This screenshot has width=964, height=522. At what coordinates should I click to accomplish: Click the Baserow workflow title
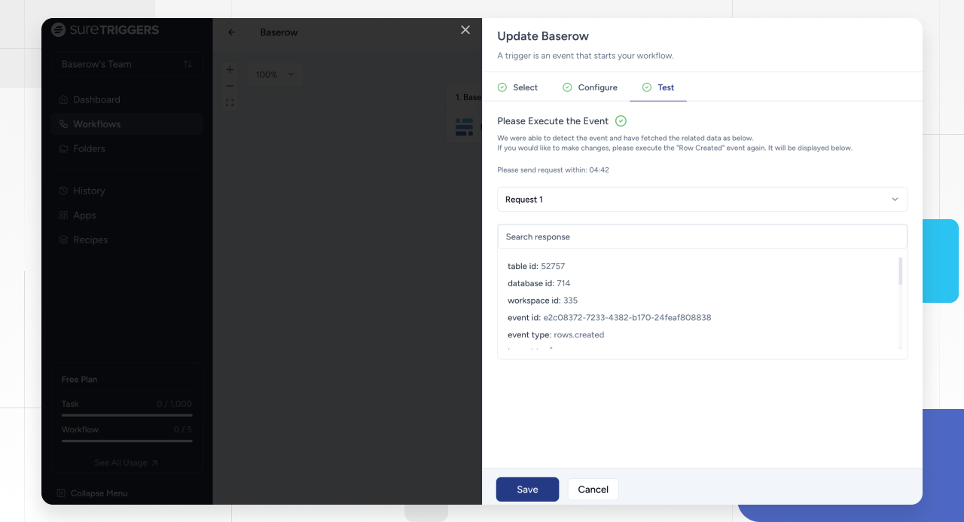[279, 32]
